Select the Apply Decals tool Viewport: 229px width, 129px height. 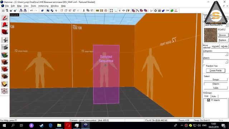coord(5,69)
